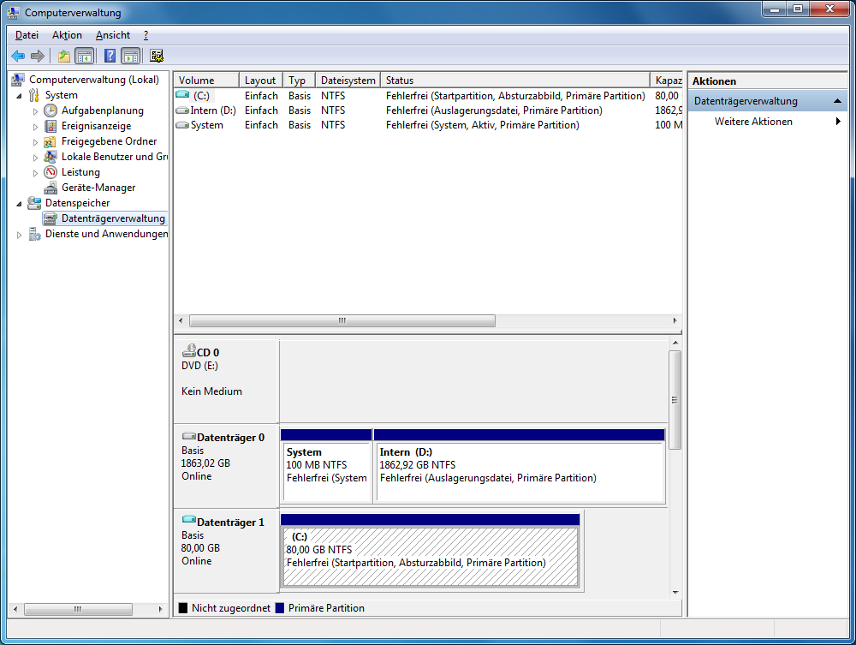Expand the Lokale Benutzer node
Screen dimensions: 856x645
coord(35,158)
